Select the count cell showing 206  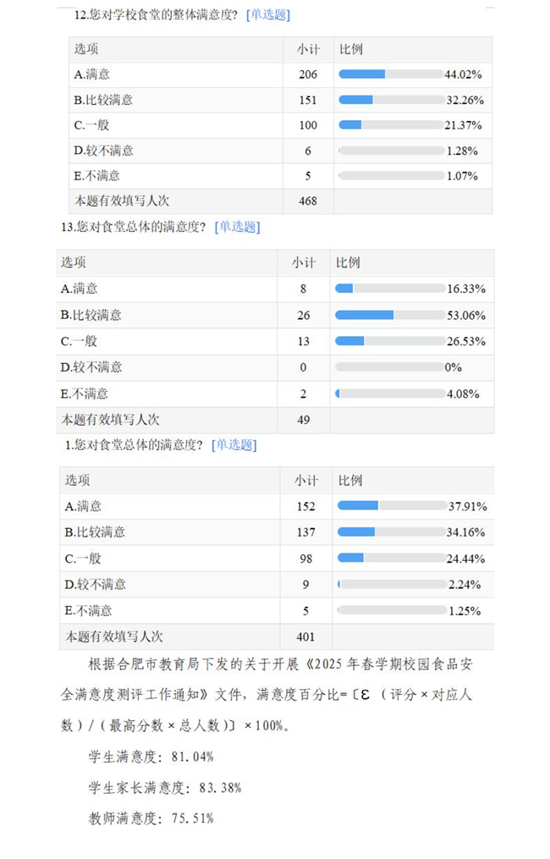point(308,74)
